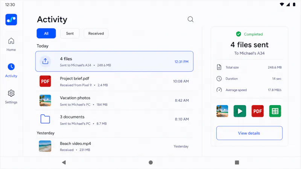This screenshot has height=169, width=301.
Task: Click the 10:08 AM timestamp
Action: 181,81
